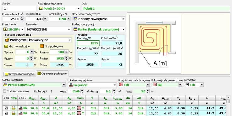Switch to the Ogrzewanie podłogowe tab

pyautogui.click(x=52, y=73)
